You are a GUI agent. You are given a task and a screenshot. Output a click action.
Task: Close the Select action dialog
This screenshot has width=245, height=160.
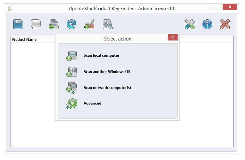172,38
